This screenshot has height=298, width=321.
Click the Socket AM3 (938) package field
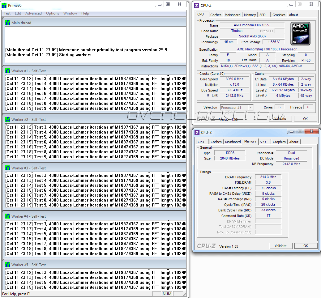(x=252, y=36)
